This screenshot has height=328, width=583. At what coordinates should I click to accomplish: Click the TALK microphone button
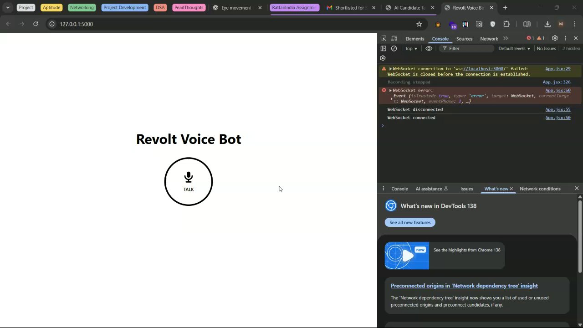point(189,181)
